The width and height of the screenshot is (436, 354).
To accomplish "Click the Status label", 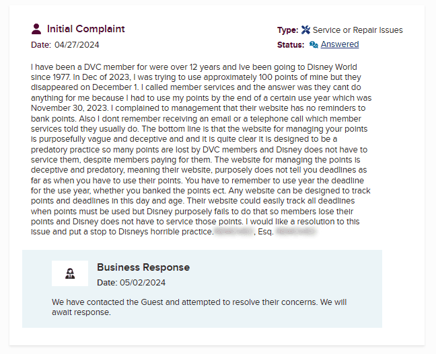I will 291,44.
